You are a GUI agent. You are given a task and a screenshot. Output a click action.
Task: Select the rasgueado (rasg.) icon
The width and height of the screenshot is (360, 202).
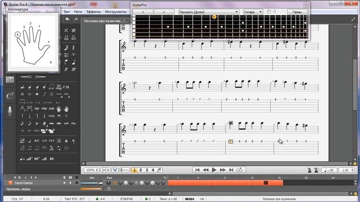pyautogui.click(x=51, y=116)
